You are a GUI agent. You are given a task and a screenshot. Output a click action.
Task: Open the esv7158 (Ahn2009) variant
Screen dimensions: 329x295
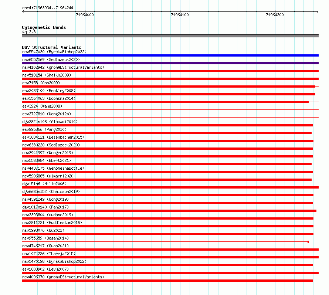click(x=41, y=83)
